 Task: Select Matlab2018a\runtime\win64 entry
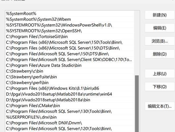tap(70, 94)
